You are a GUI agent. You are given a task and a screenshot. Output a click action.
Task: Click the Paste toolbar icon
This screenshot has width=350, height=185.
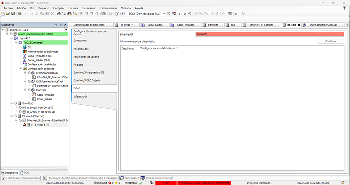point(47,14)
